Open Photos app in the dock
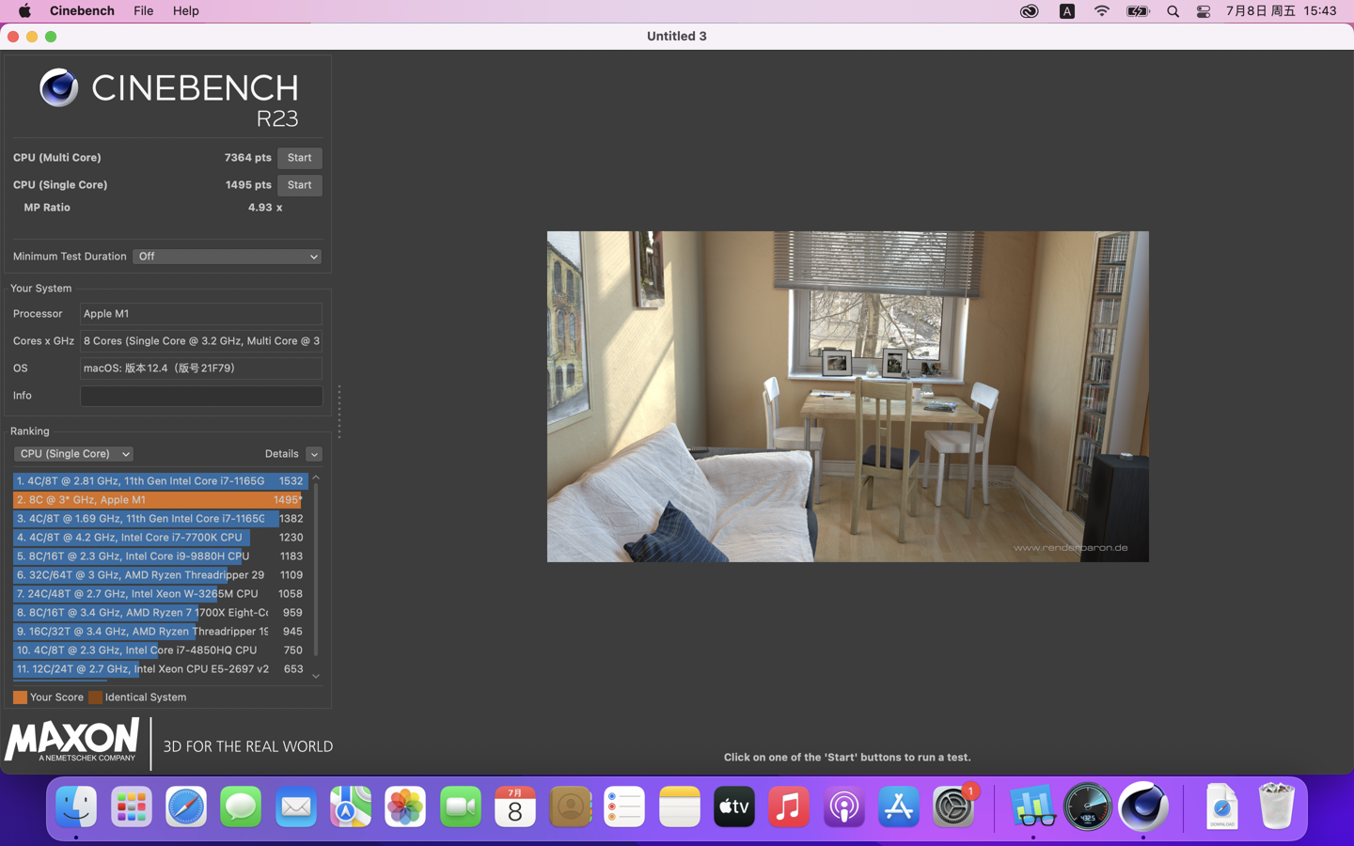 405,807
